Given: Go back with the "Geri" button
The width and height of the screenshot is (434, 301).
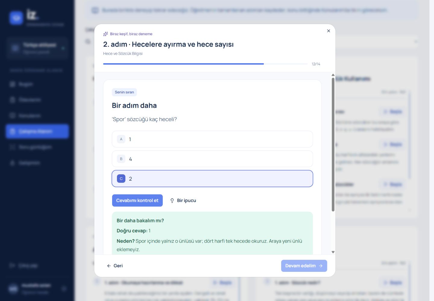Looking at the screenshot, I should click(115, 266).
